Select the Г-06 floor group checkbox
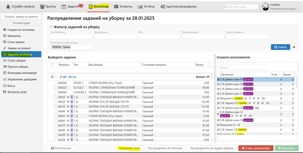The height and width of the screenshot is (153, 303). (x=56, y=77)
